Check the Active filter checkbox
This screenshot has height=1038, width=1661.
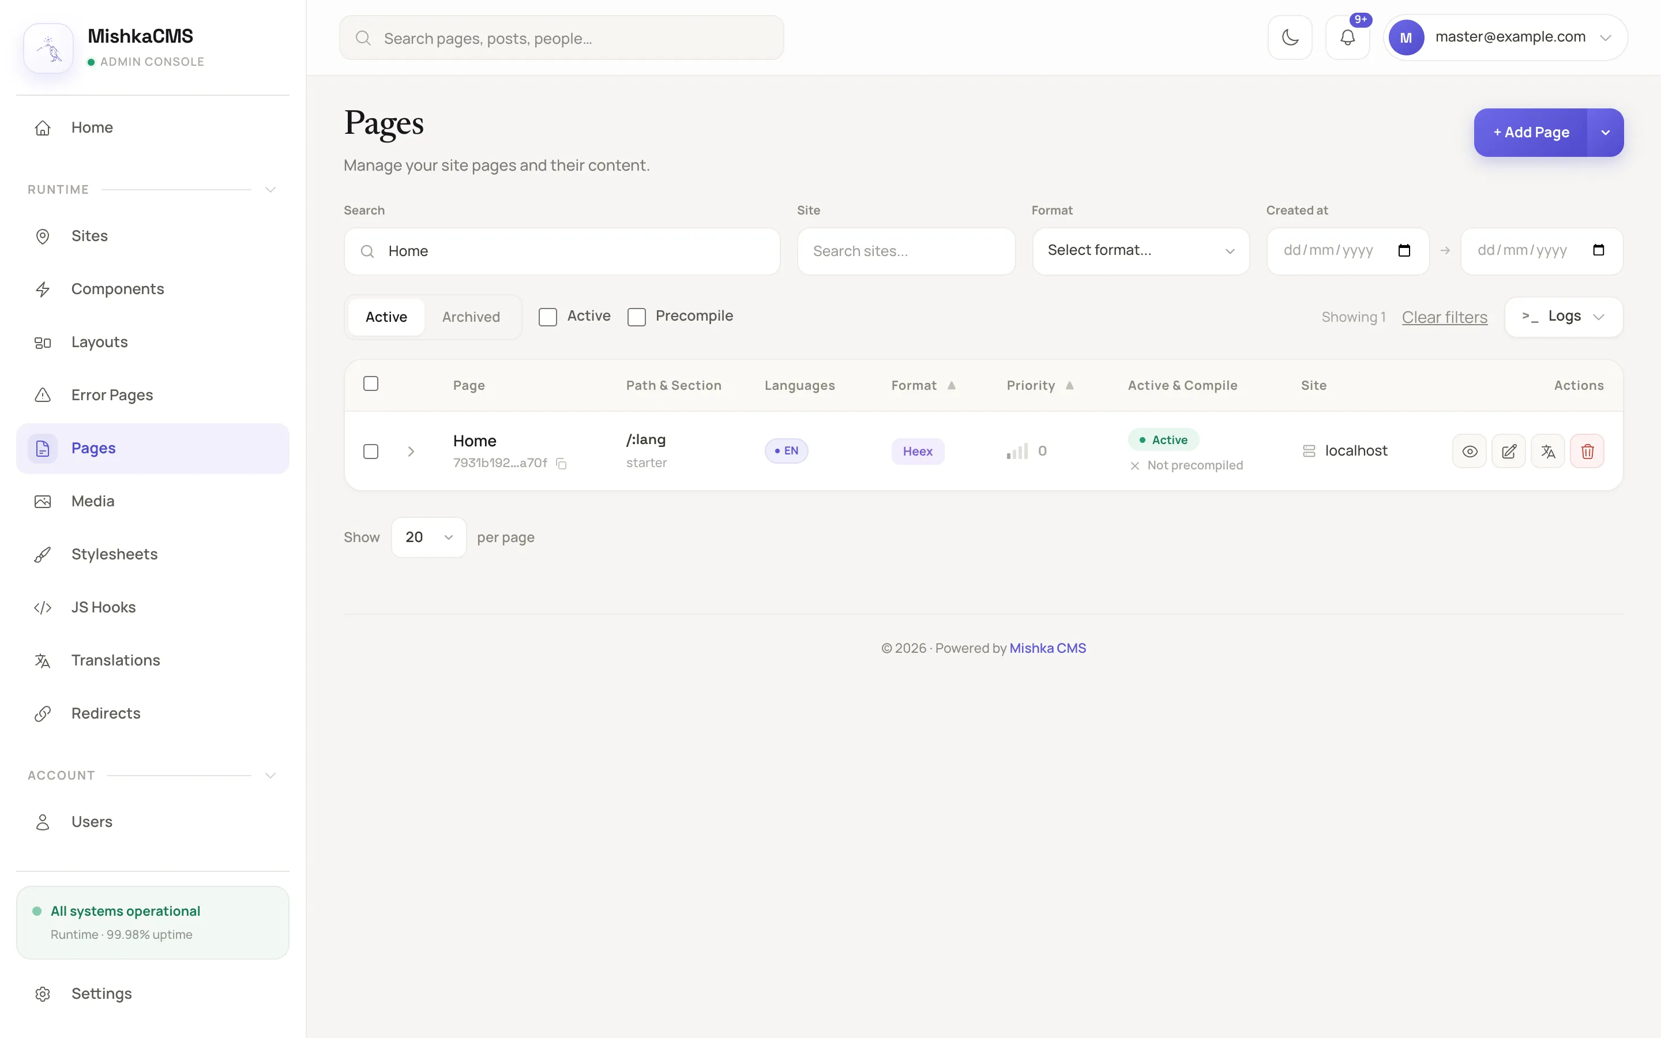pos(548,317)
